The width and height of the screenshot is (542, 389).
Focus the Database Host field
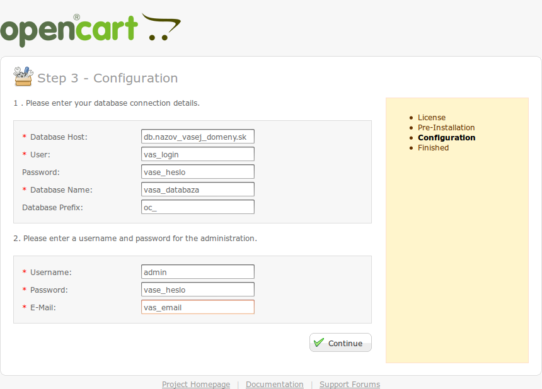[x=198, y=137]
